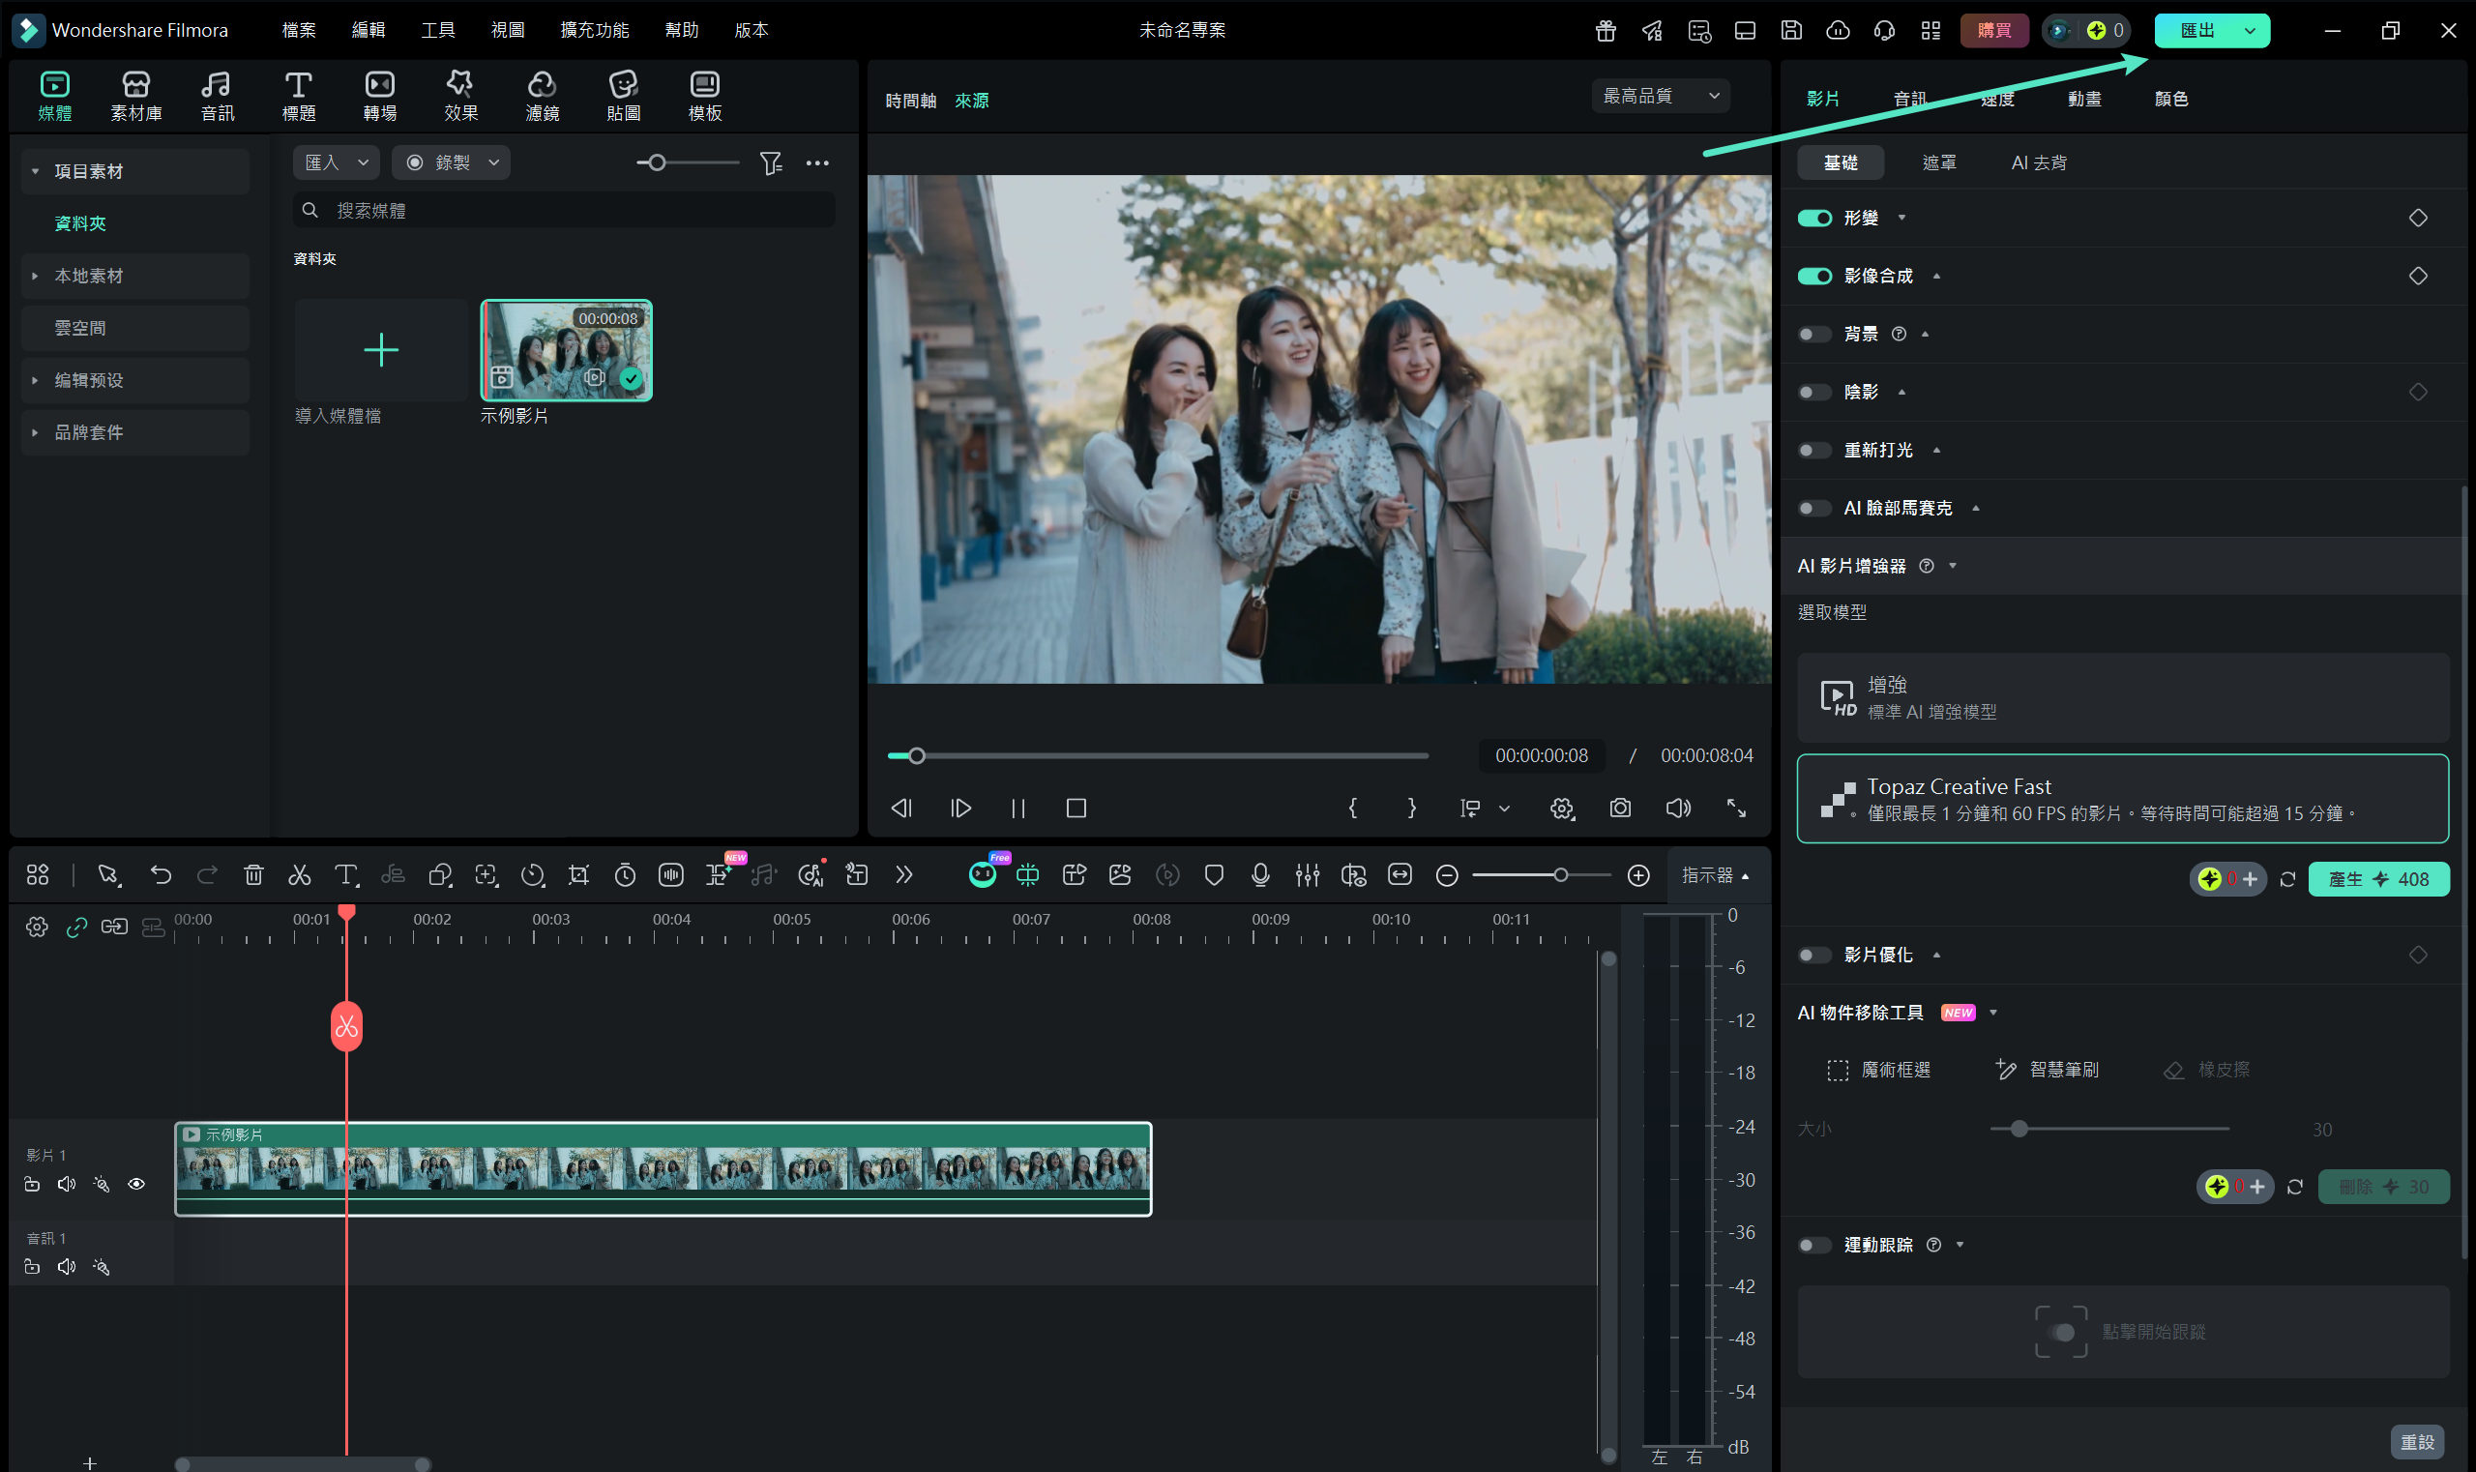This screenshot has width=2476, height=1472.
Task: Click the undo arrow in timeline toolbar
Action: [161, 875]
